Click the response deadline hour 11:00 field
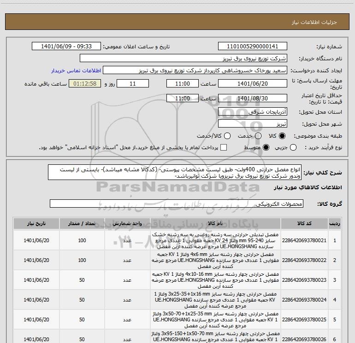 coord(183,83)
